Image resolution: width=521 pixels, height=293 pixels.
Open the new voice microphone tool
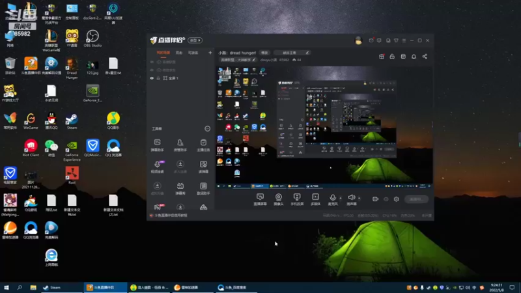click(158, 167)
